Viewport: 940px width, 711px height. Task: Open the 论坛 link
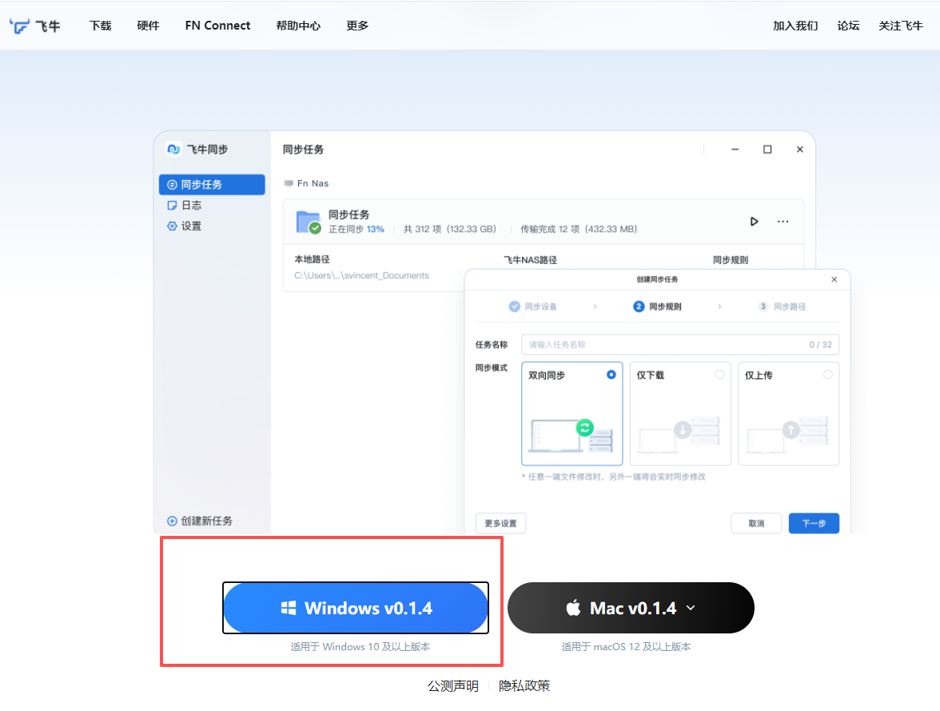click(x=848, y=26)
